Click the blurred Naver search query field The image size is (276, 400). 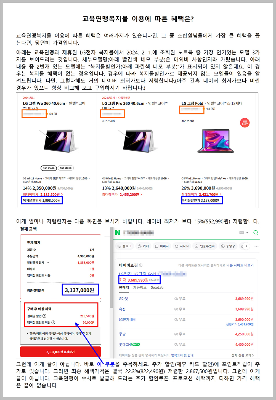pyautogui.click(x=139, y=233)
